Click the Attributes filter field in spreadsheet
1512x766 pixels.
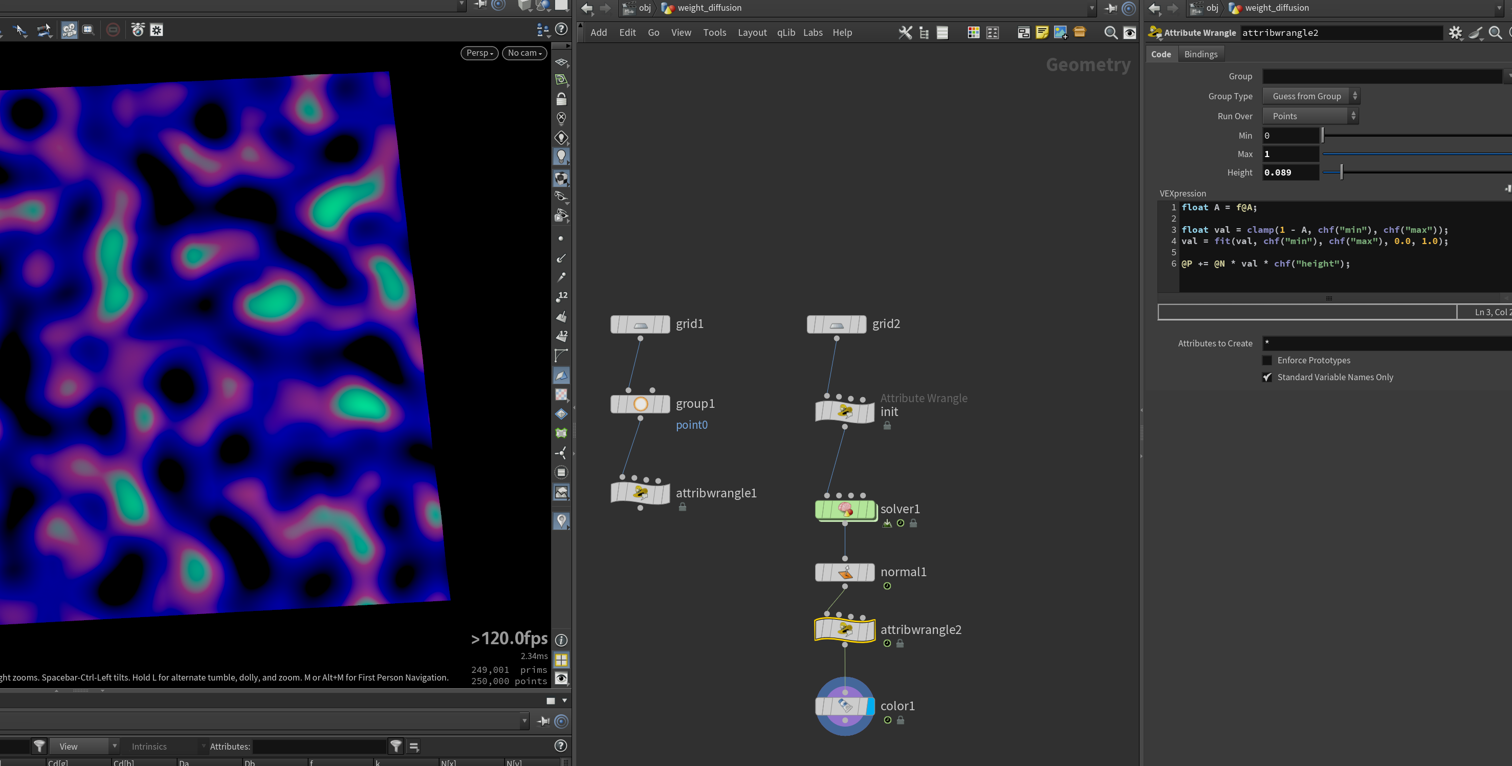[320, 747]
